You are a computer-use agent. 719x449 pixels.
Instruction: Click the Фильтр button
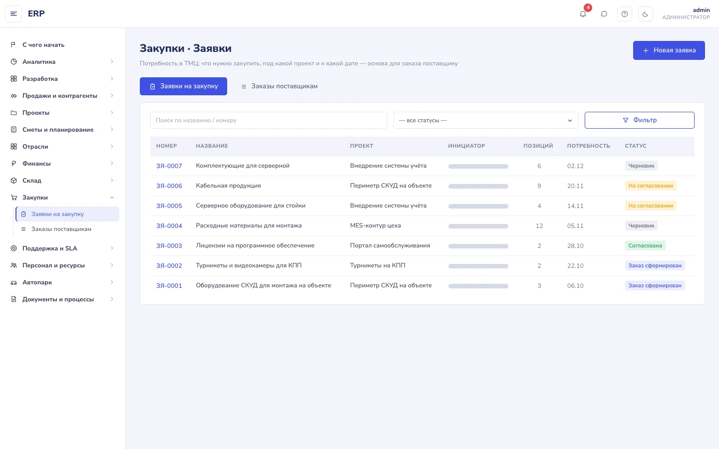[639, 120]
